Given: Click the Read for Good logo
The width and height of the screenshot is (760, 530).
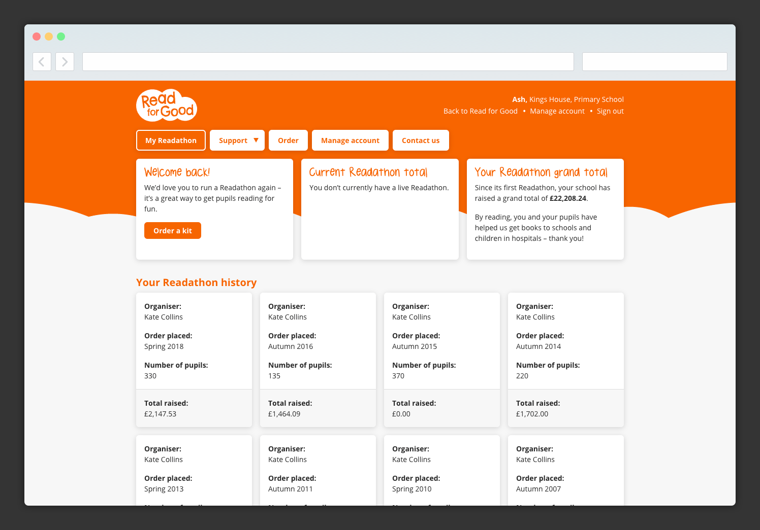Looking at the screenshot, I should point(167,105).
